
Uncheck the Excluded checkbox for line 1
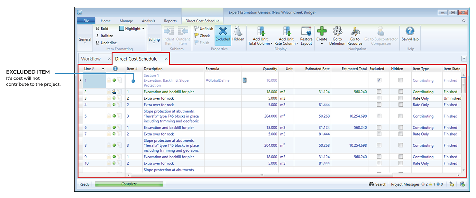point(379,80)
